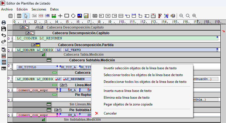The width and height of the screenshot is (226, 123).
Task: Print using the printer icon
Action: (4, 22)
